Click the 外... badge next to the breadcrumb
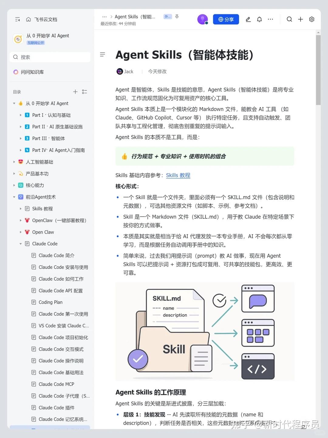This screenshot has width=328, height=438. [x=168, y=17]
